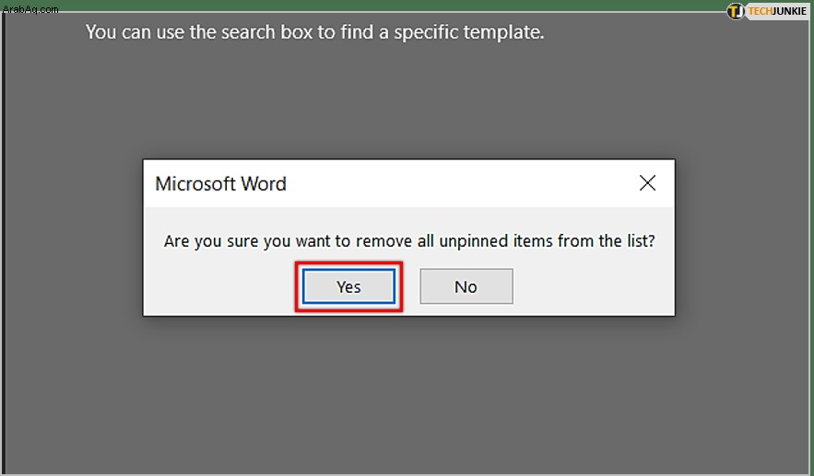Image resolution: width=814 pixels, height=476 pixels.
Task: Click the word 'JUNKIE' in the logo
Action: pyautogui.click(x=790, y=11)
